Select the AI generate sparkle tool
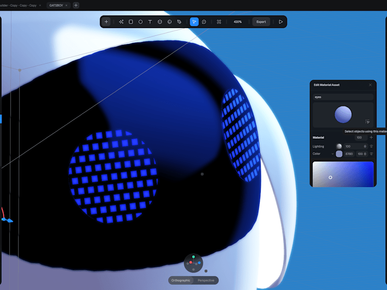This screenshot has width=387, height=290. pyautogui.click(x=121, y=22)
